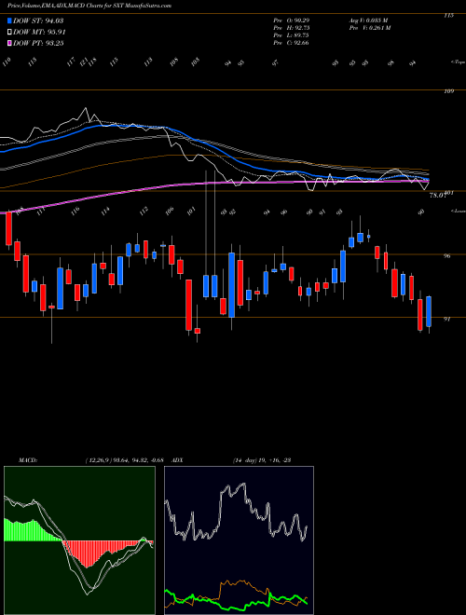Select the 'DOW PT: 93.25' legend text

tap(38, 43)
